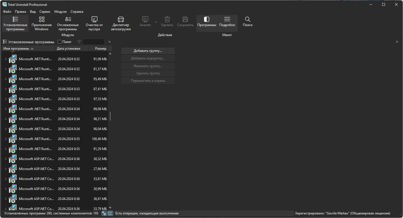Click the Добавить подгруппу... button
This screenshot has height=218, width=403.
tap(148, 58)
